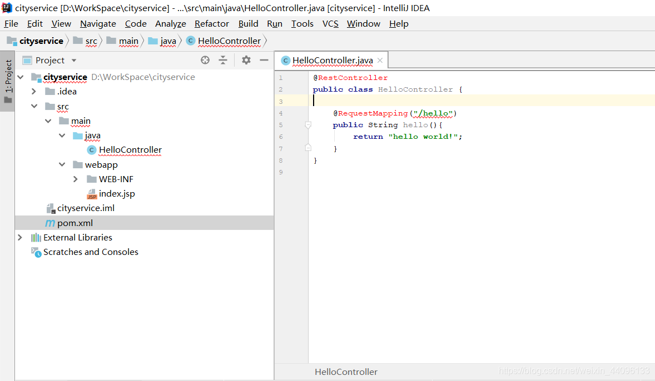Click the cityservice.iml file icon
655x381 pixels.
pos(51,208)
